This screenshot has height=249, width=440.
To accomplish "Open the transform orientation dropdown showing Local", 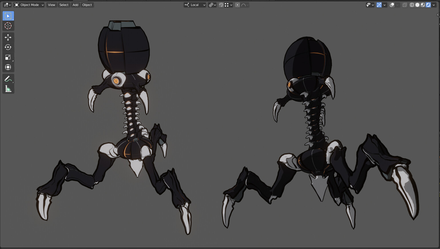I will [x=195, y=5].
